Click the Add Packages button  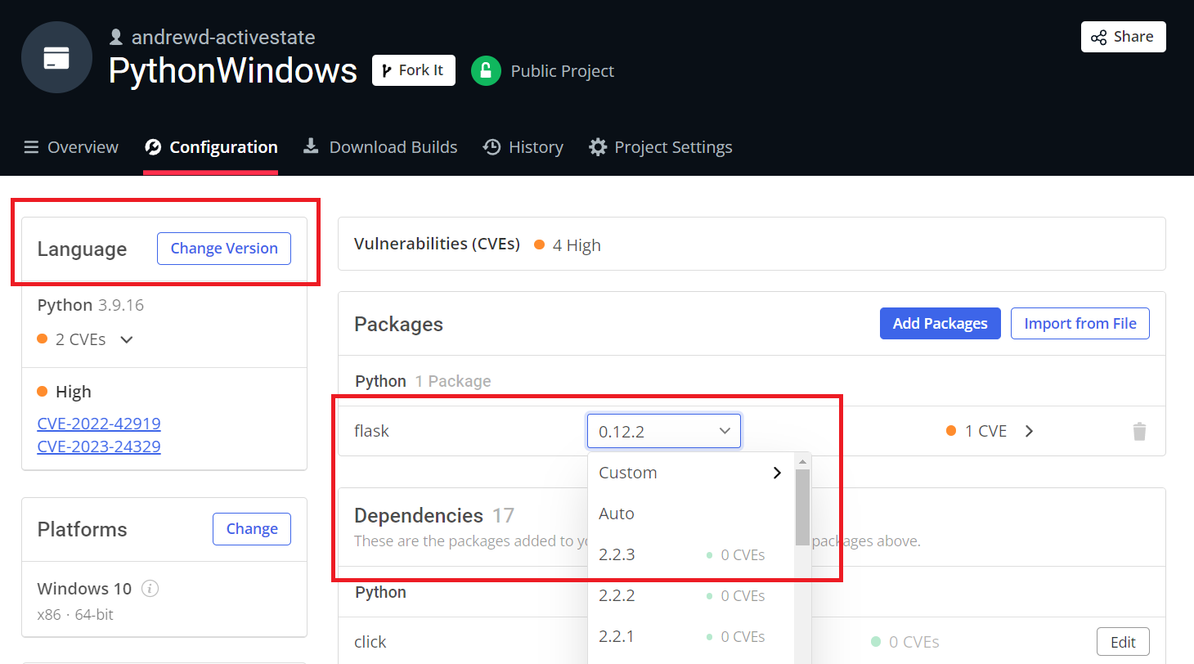tap(940, 324)
